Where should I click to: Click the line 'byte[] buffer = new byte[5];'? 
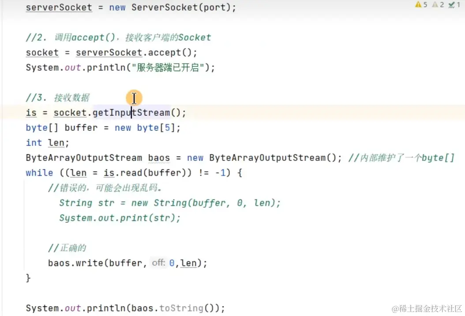(x=103, y=128)
